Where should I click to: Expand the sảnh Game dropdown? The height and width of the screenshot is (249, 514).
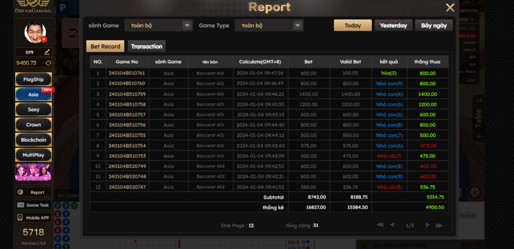tap(187, 25)
